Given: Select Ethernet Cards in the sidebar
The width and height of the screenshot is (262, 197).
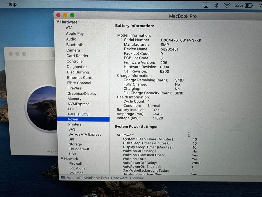Looking at the screenshot, I should 80,78.
